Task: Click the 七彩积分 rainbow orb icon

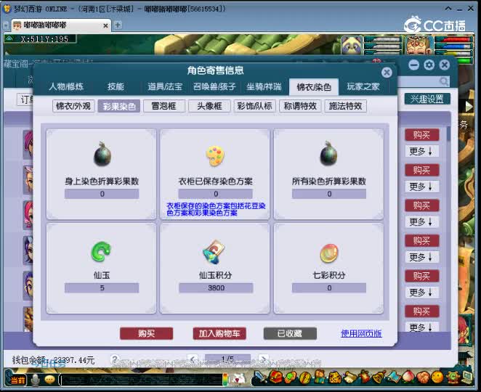Action: (x=329, y=253)
